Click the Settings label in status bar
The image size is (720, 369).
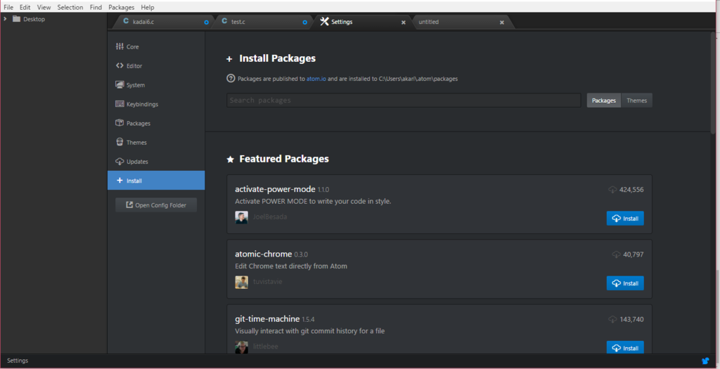click(x=18, y=361)
